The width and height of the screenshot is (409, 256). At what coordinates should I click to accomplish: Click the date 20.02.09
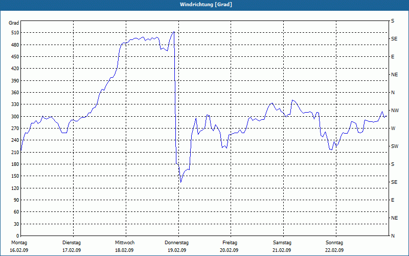point(229,250)
